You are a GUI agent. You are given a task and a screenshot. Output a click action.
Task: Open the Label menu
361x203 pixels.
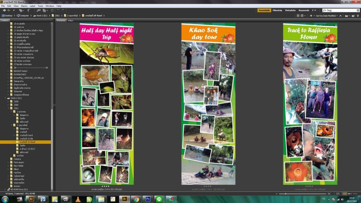[32, 6]
